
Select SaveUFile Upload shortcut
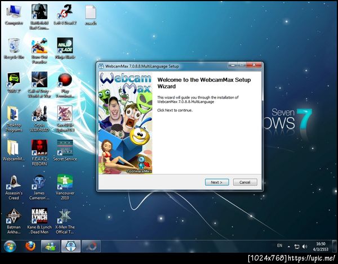pyautogui.click(x=65, y=119)
